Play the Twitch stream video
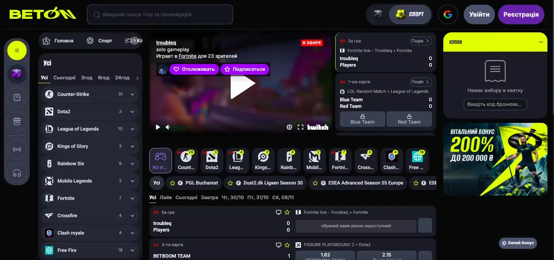Viewport: 554px width, 260px height. point(243,83)
